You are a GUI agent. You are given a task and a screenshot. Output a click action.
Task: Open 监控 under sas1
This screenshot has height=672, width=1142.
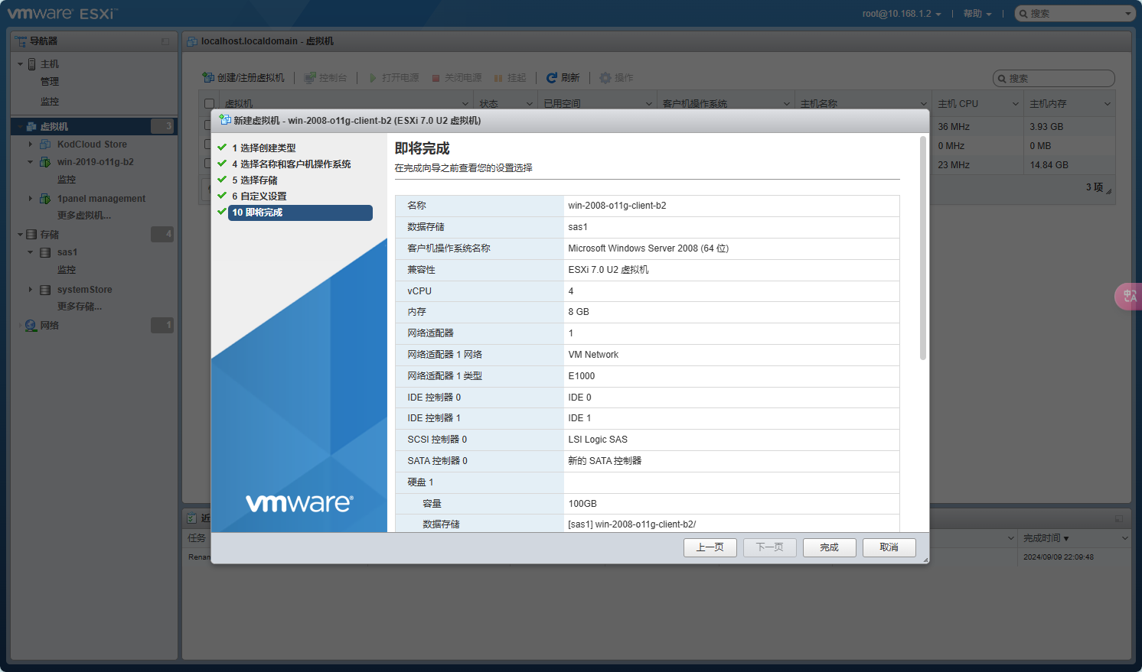coord(67,270)
